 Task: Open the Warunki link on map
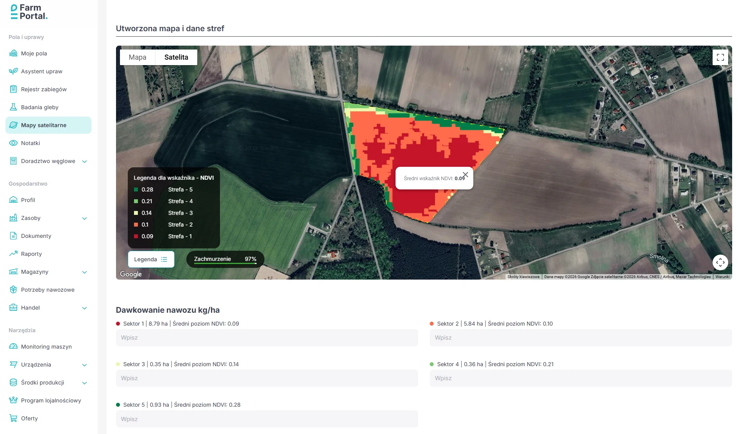click(722, 277)
